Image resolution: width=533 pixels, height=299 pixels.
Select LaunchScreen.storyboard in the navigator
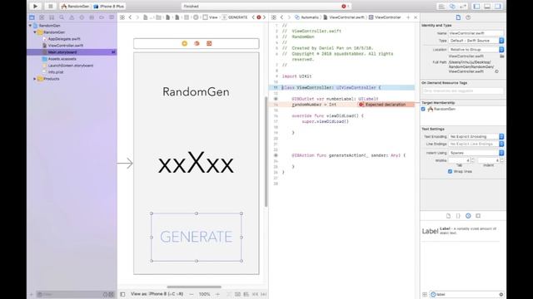click(x=70, y=66)
